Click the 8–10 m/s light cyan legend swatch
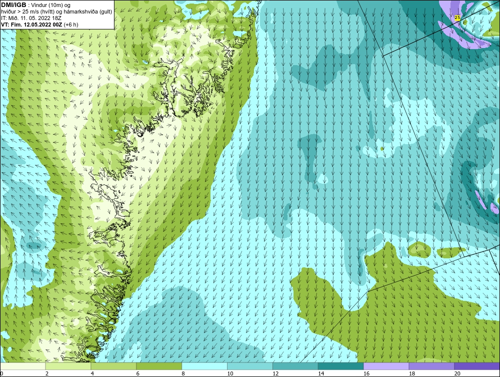 204,366
